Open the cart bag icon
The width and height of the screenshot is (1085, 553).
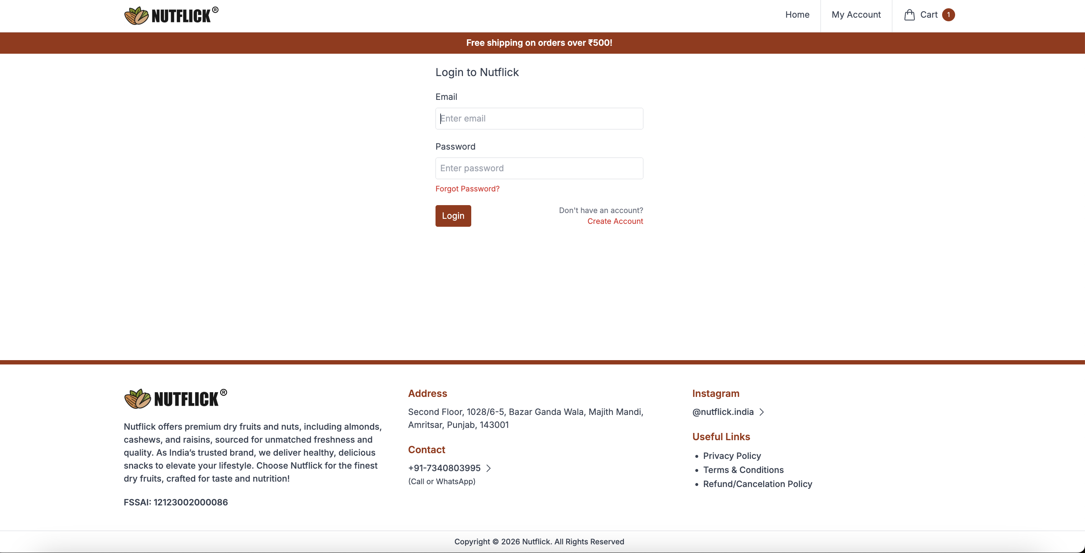click(909, 15)
